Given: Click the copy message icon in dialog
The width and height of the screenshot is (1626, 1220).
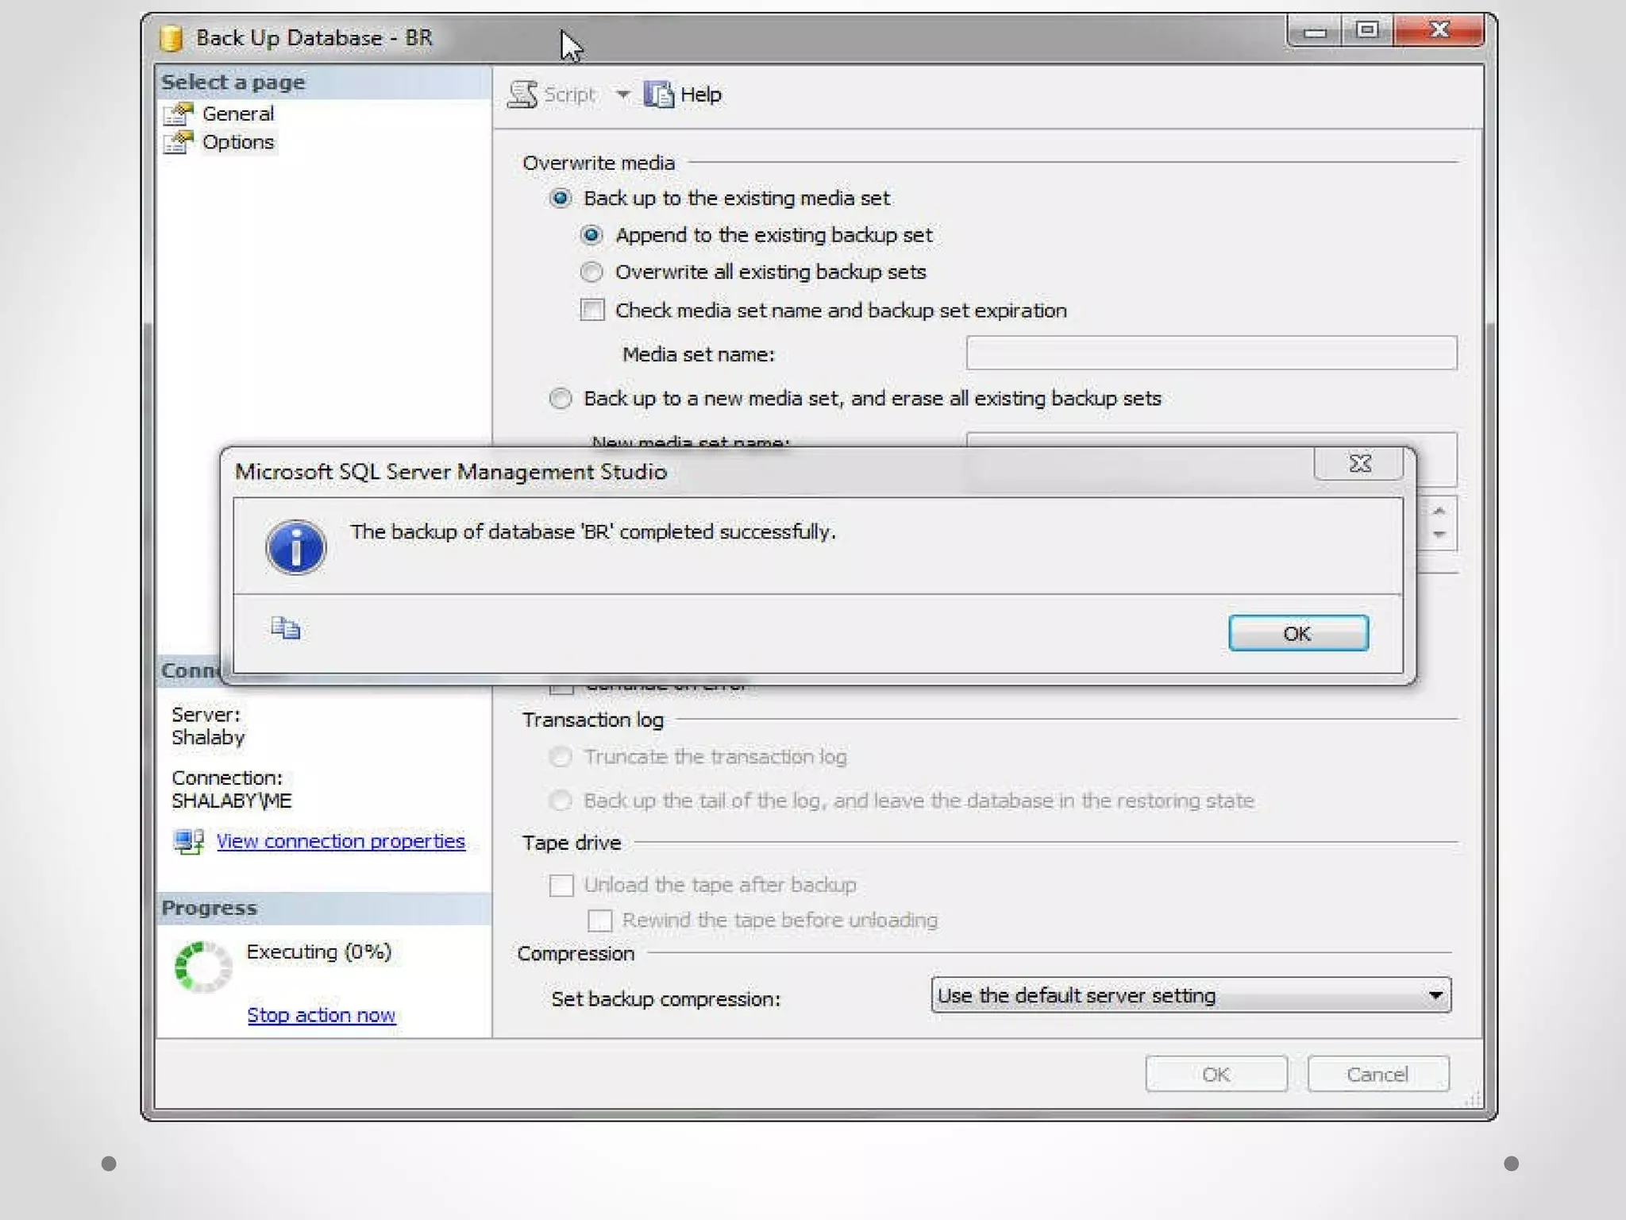Looking at the screenshot, I should [x=285, y=628].
